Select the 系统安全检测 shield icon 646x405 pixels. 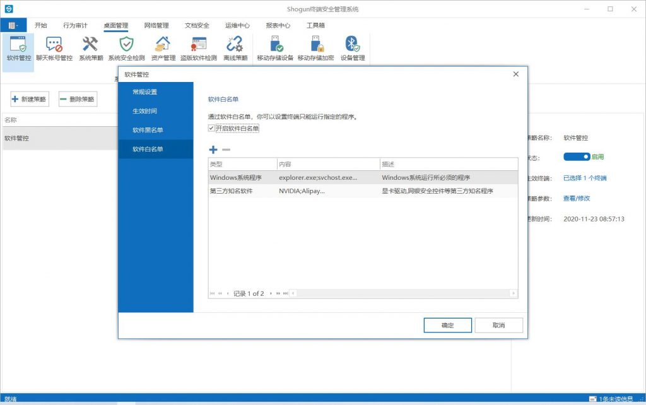point(126,45)
